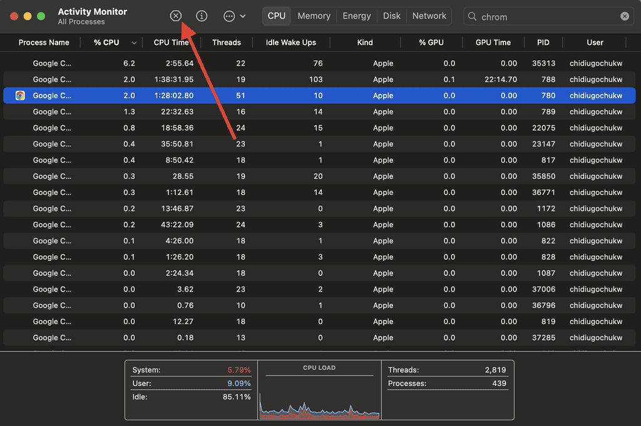Click the magnifying glass search icon

[473, 17]
